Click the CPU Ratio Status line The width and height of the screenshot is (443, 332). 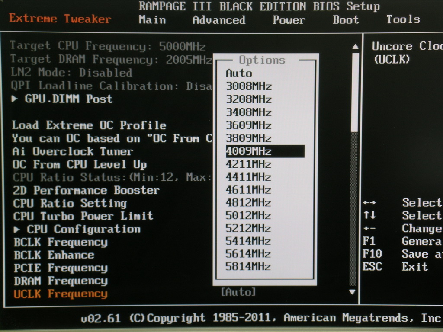112,177
